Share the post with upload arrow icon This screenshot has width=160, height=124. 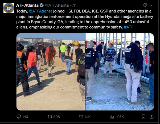tap(151, 117)
